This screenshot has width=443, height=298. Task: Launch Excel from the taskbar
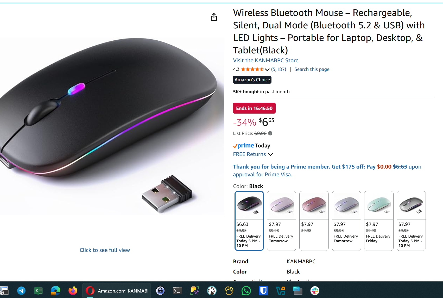point(39,291)
